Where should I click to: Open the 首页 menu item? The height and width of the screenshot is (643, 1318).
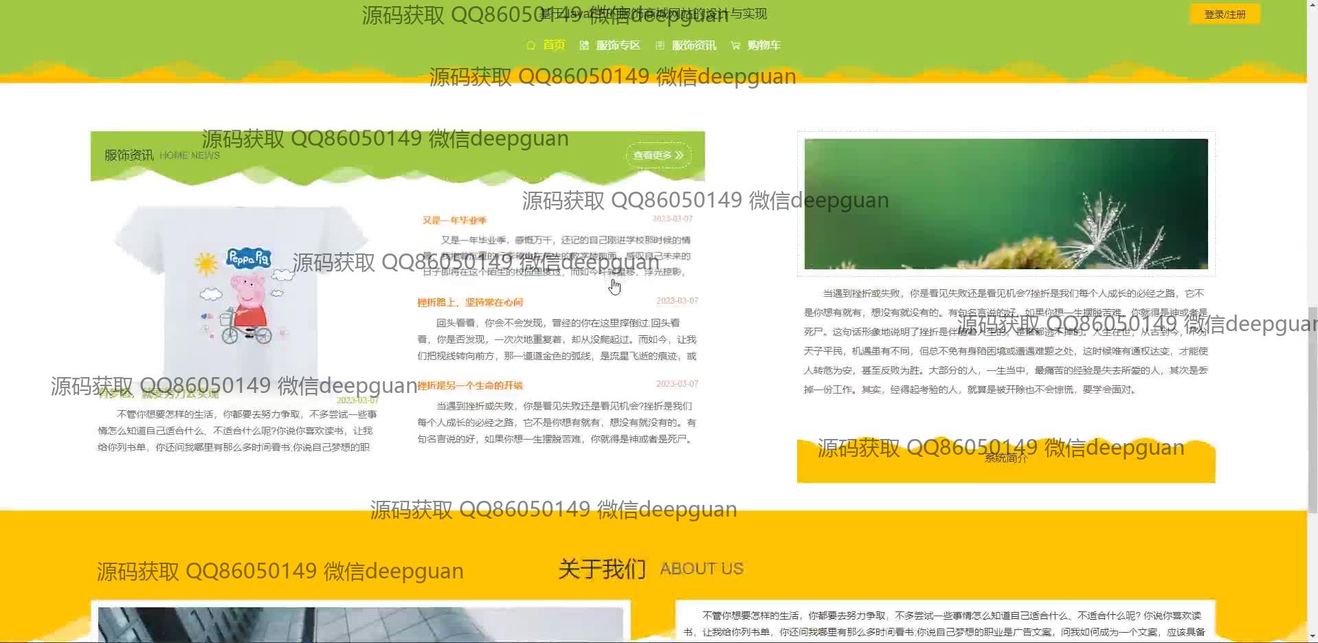tap(554, 45)
